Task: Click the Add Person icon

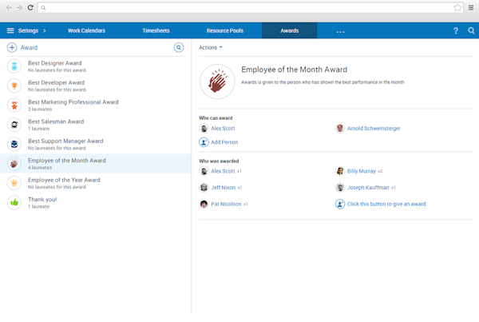Action: [x=204, y=142]
